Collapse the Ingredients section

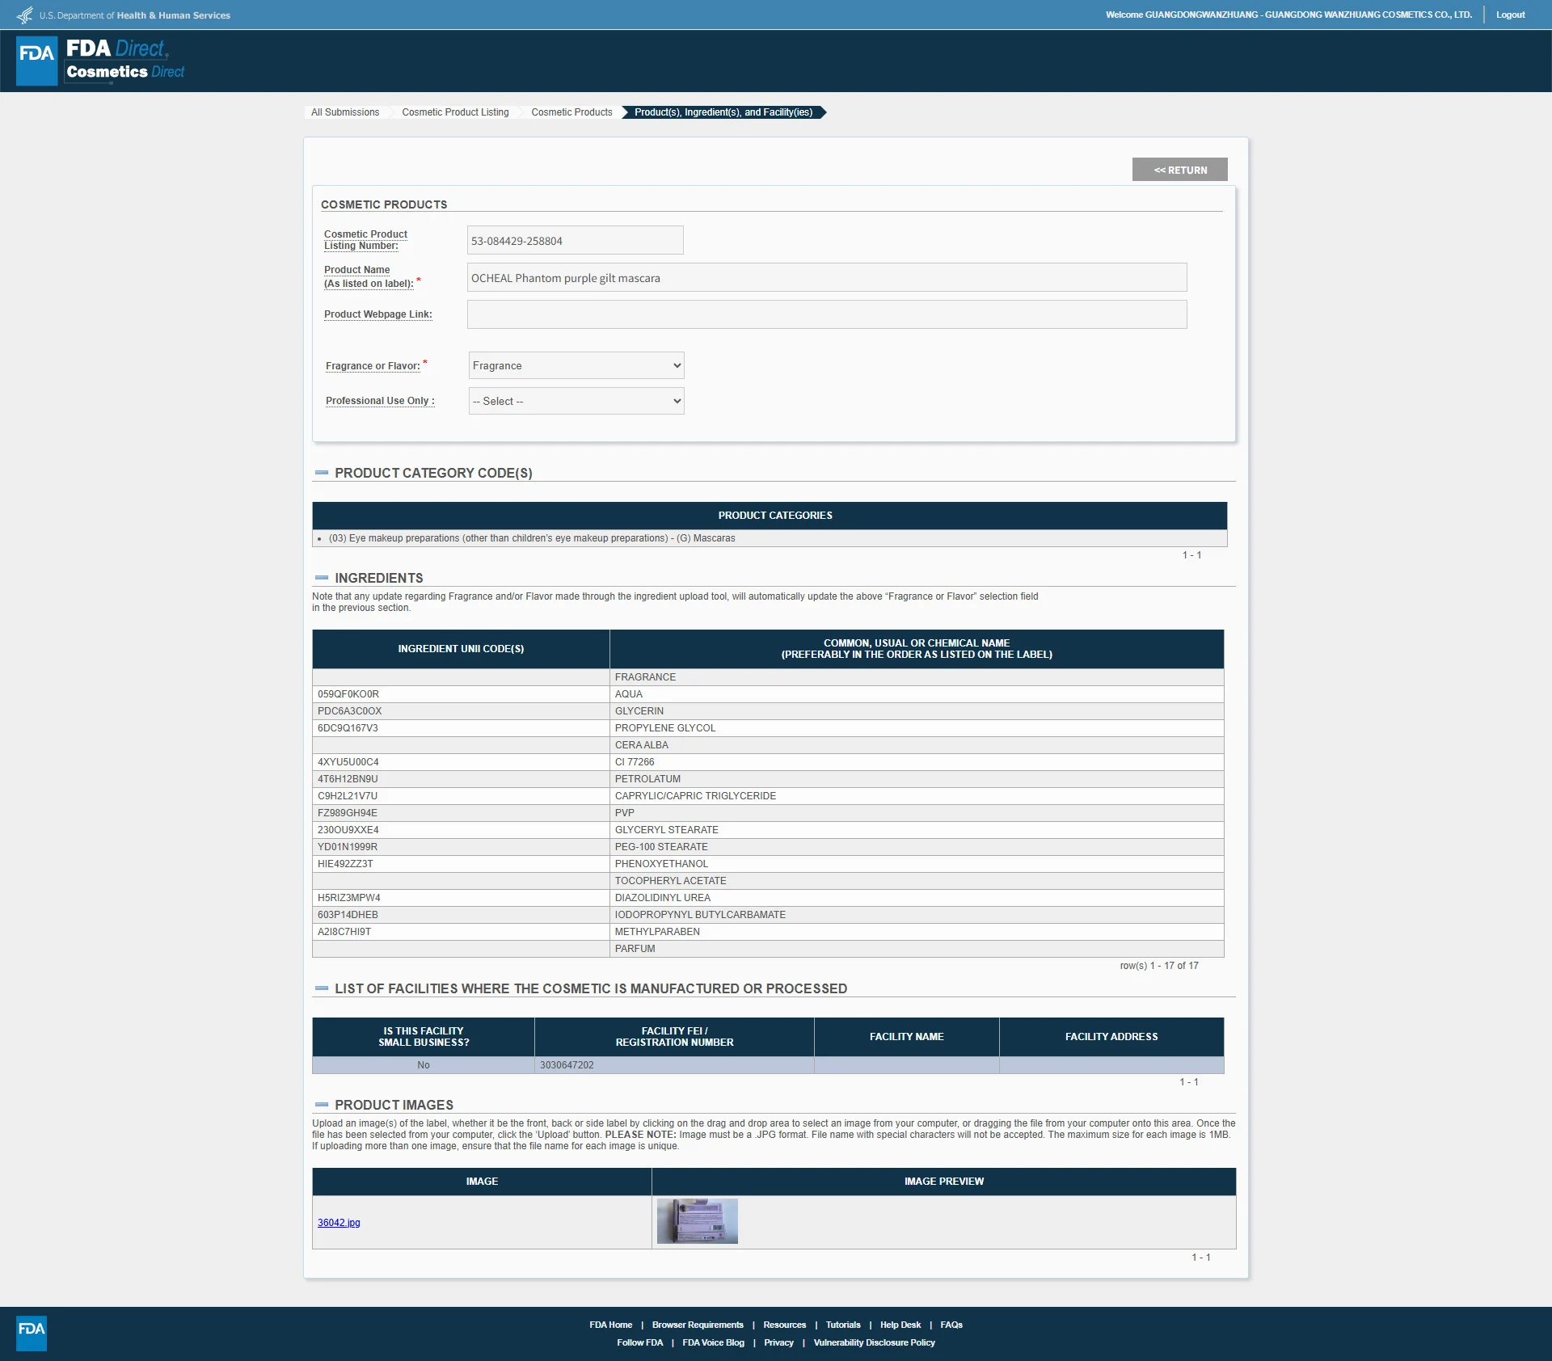point(322,578)
